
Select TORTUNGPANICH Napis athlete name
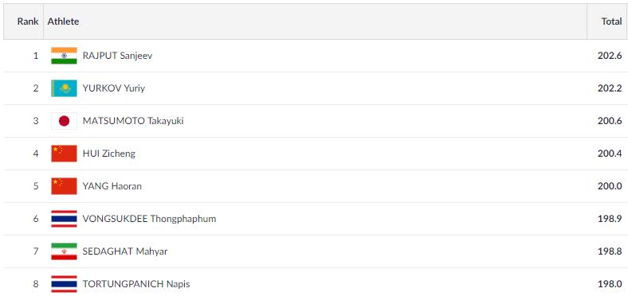pyautogui.click(x=136, y=284)
